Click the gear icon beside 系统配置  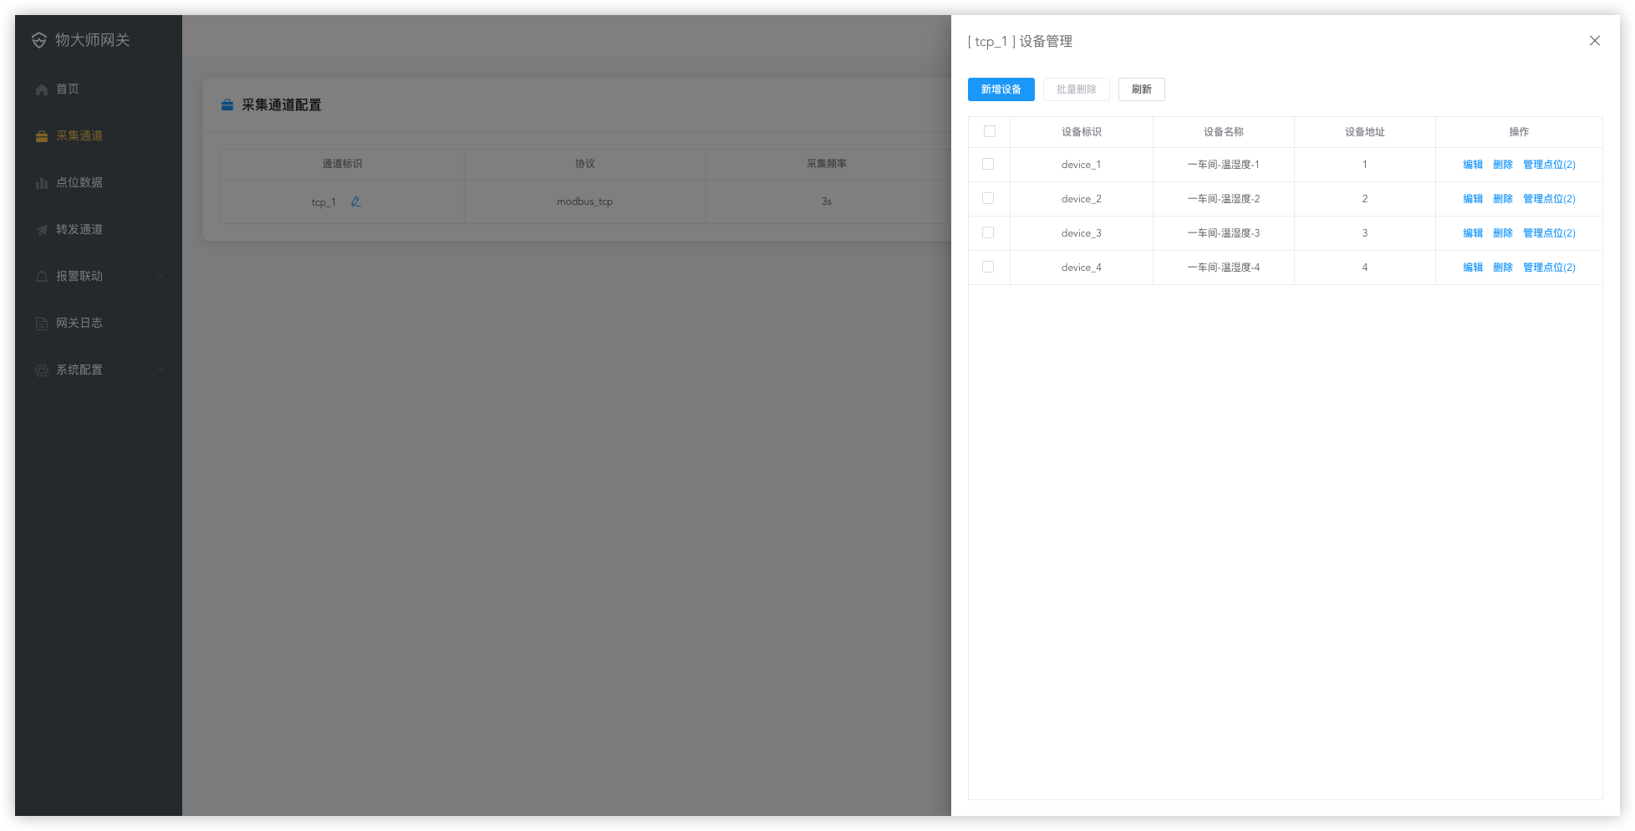42,370
